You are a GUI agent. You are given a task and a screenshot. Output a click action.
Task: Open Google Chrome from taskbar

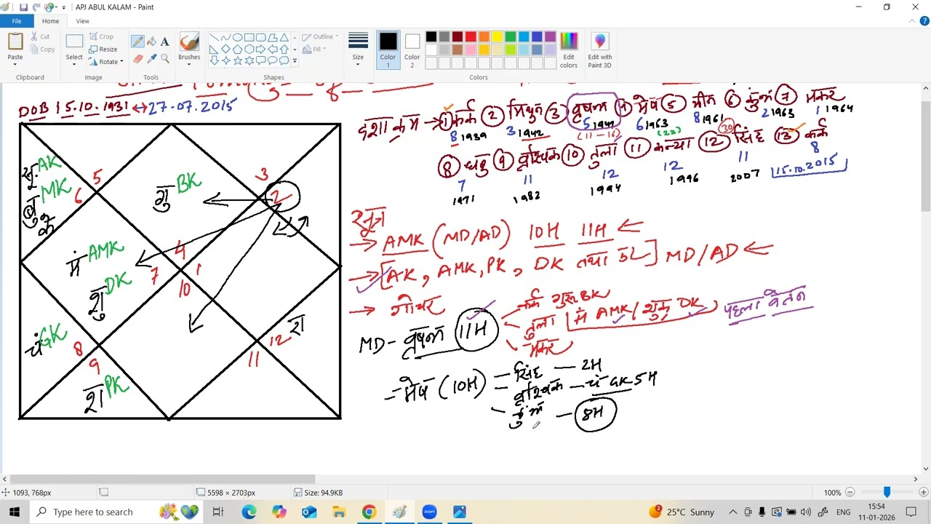coord(369,512)
